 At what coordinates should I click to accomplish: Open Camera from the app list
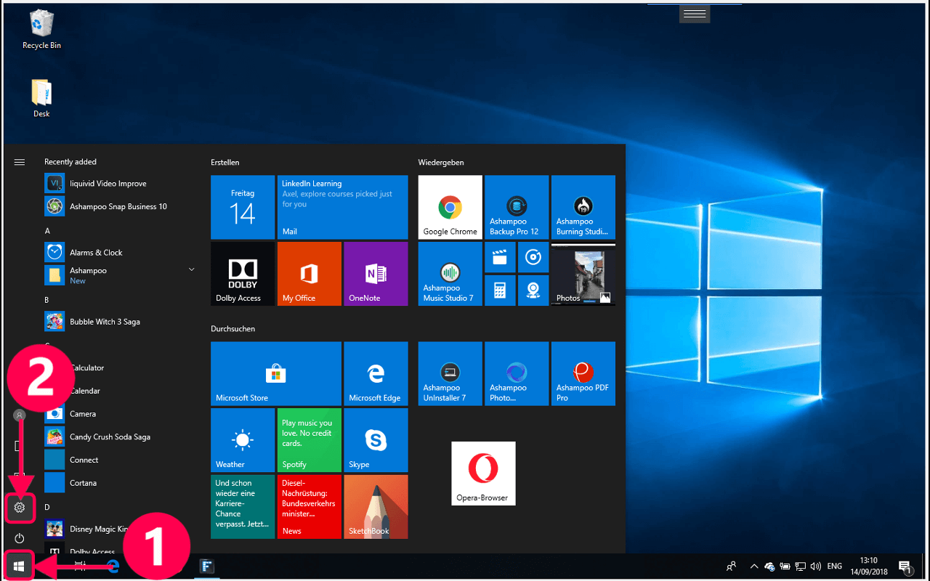120,414
